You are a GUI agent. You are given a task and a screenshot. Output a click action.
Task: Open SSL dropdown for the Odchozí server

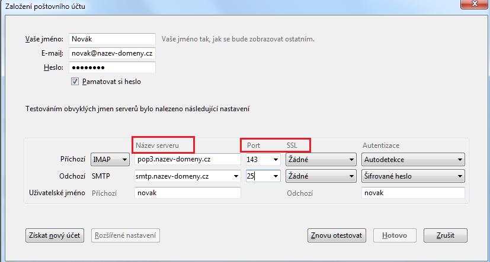point(320,176)
